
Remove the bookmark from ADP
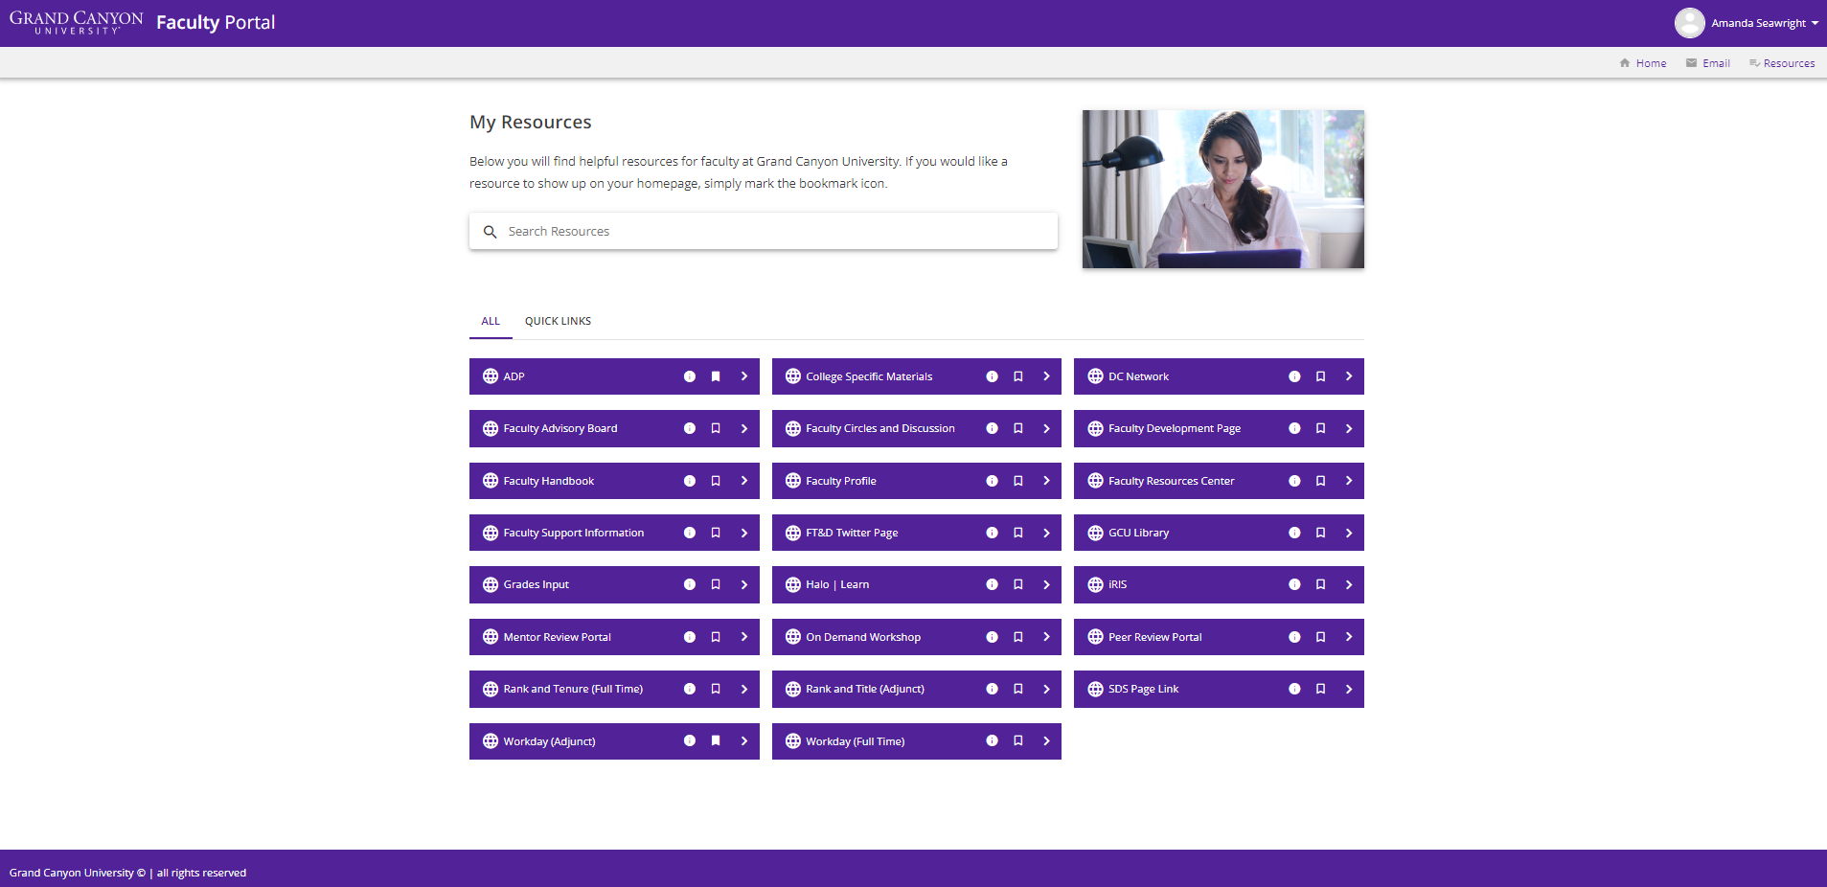[x=716, y=376]
